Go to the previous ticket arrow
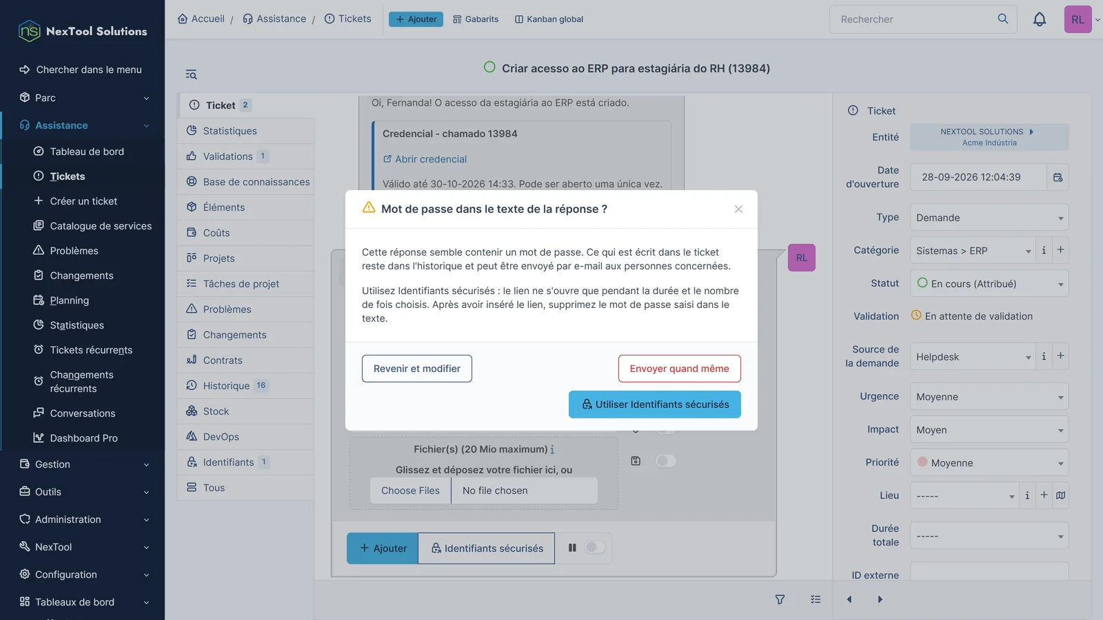The height and width of the screenshot is (620, 1103). [849, 599]
